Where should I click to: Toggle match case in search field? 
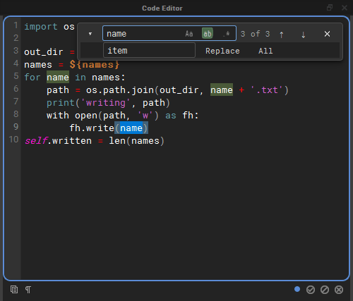click(x=189, y=34)
